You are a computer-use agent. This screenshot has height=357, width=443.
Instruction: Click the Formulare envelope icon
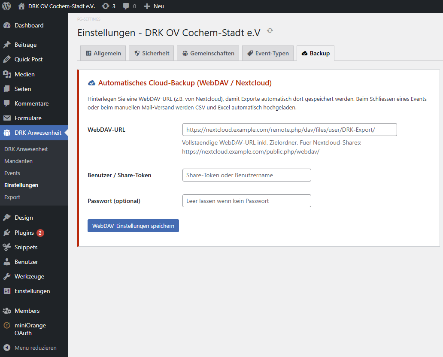point(7,118)
